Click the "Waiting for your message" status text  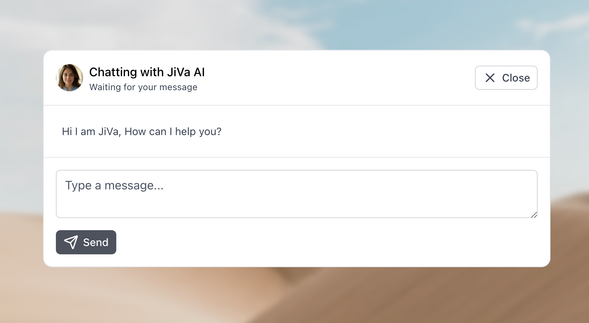click(x=143, y=87)
